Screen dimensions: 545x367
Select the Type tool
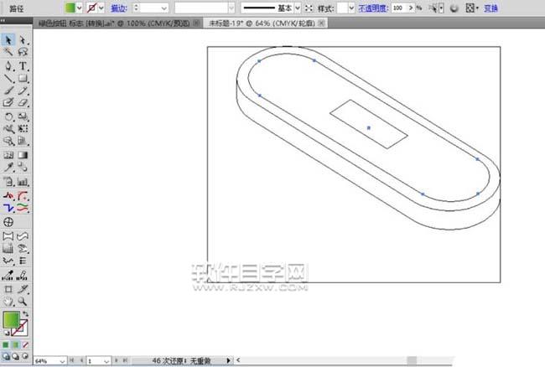(23, 65)
